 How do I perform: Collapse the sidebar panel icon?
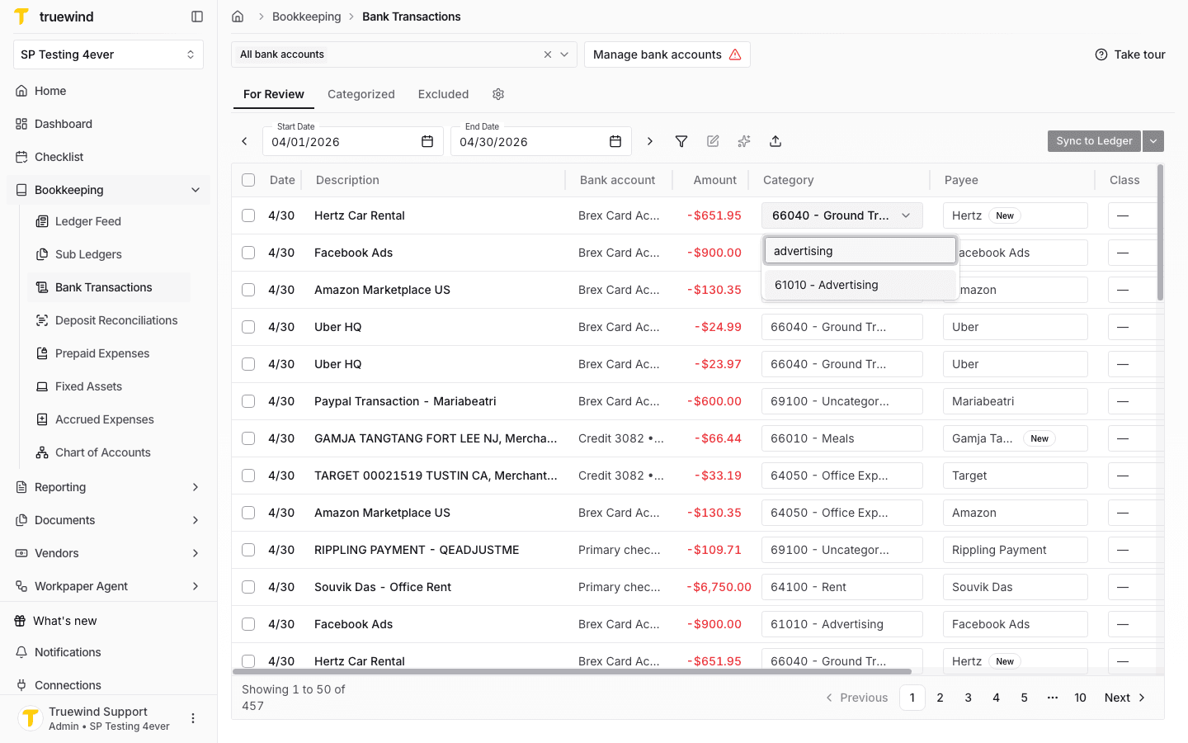pos(197,17)
